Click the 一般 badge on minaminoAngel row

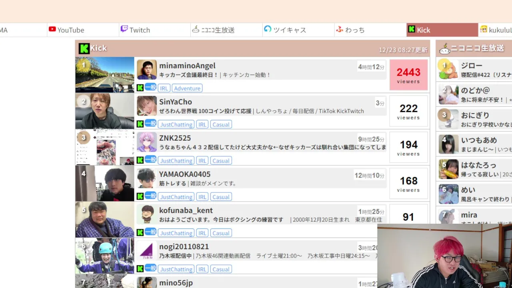pyautogui.click(x=150, y=87)
